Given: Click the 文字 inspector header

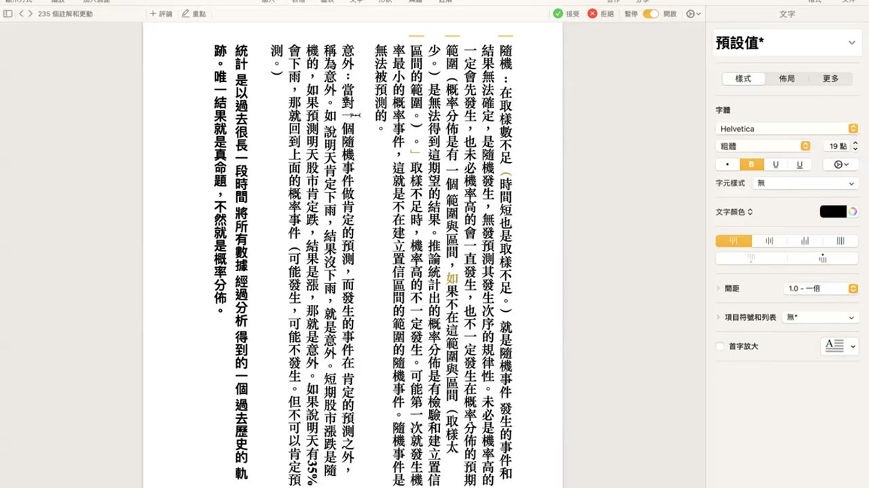Looking at the screenshot, I should point(787,14).
